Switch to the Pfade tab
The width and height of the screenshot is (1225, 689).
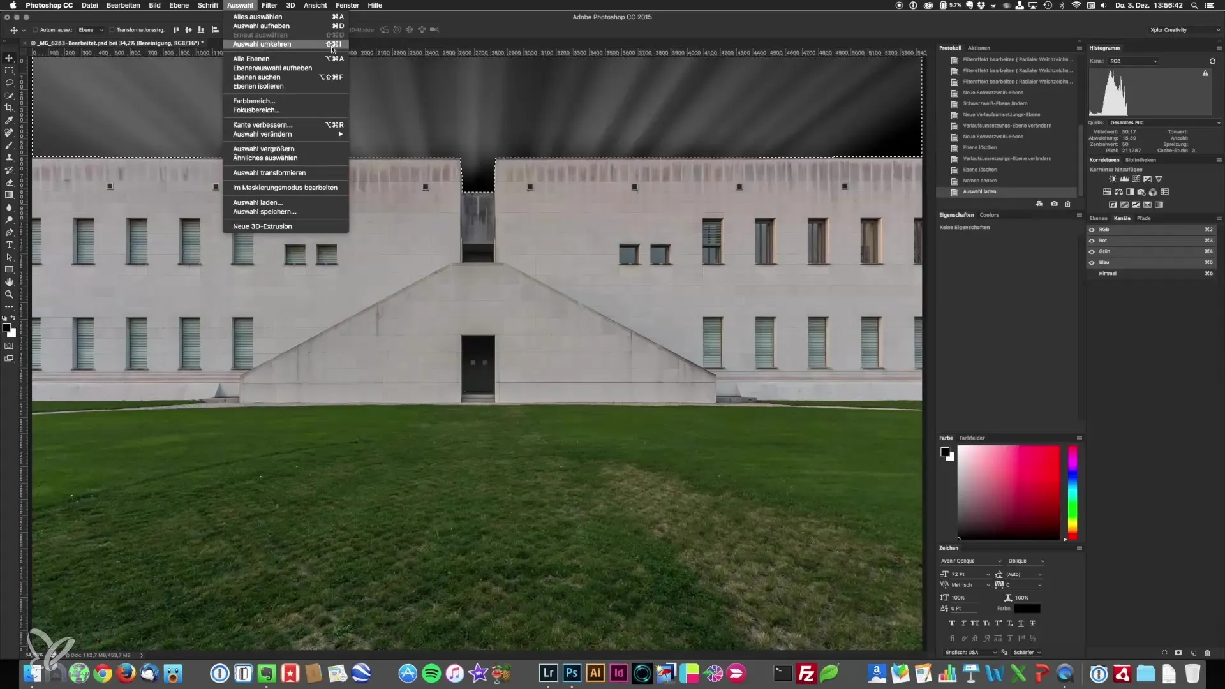1144,218
